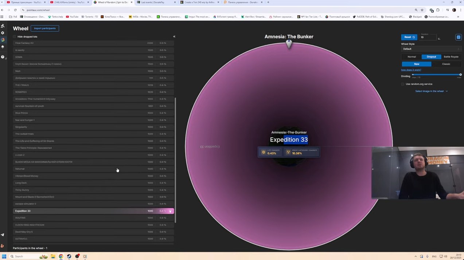Click the crossed-out ULTRAKILL lot

point(93,239)
